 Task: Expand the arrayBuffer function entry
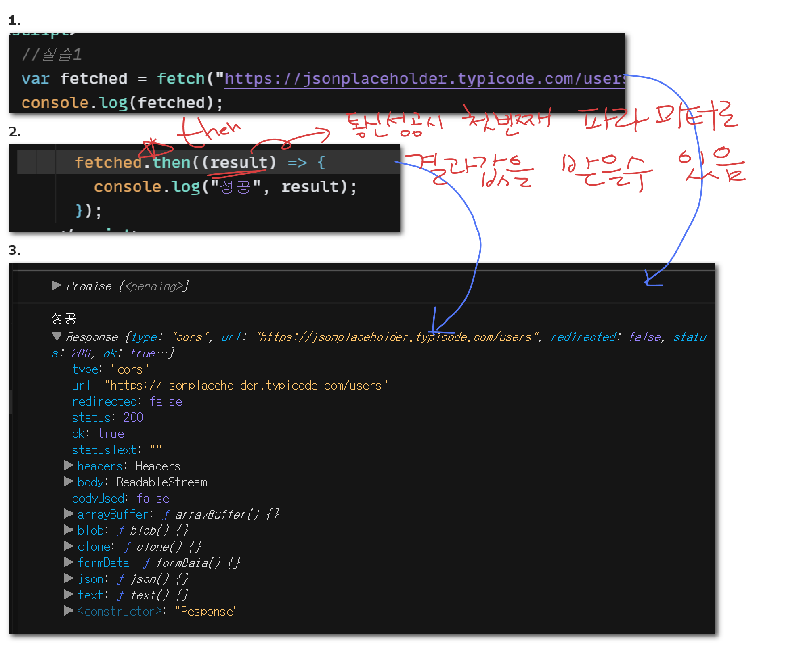point(68,514)
